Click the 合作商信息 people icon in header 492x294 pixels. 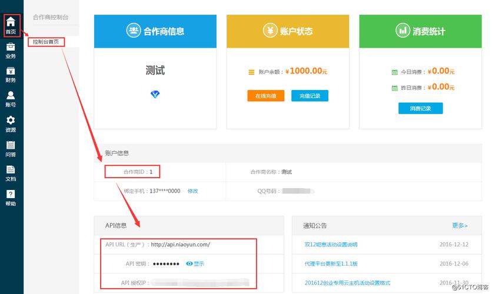[x=134, y=31]
